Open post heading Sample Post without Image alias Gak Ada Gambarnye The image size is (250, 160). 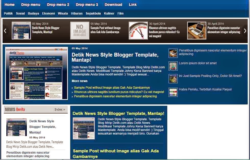point(116,154)
